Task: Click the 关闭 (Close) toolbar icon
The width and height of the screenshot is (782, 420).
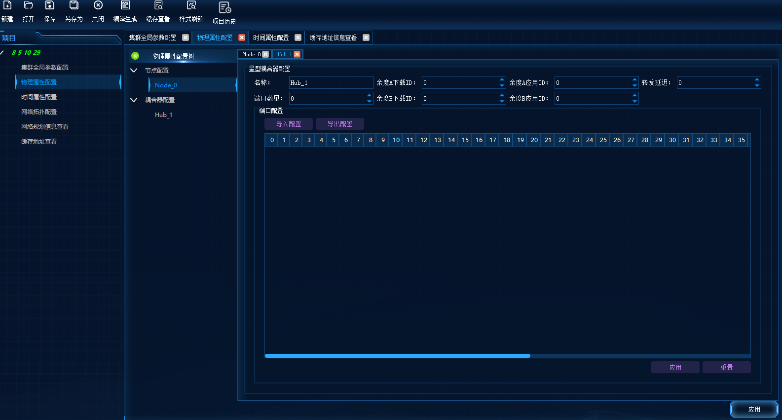Action: point(98,5)
